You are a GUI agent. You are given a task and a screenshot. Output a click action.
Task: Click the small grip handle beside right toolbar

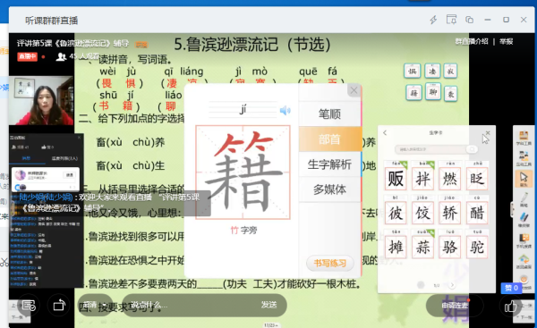pyautogui.click(x=512, y=209)
